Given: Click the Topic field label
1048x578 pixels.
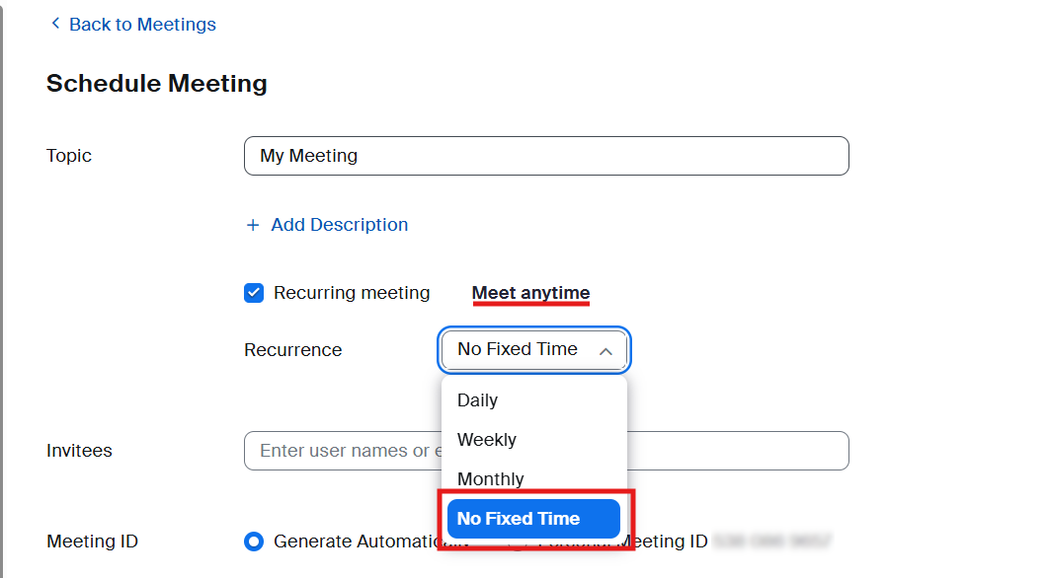Looking at the screenshot, I should [x=69, y=156].
